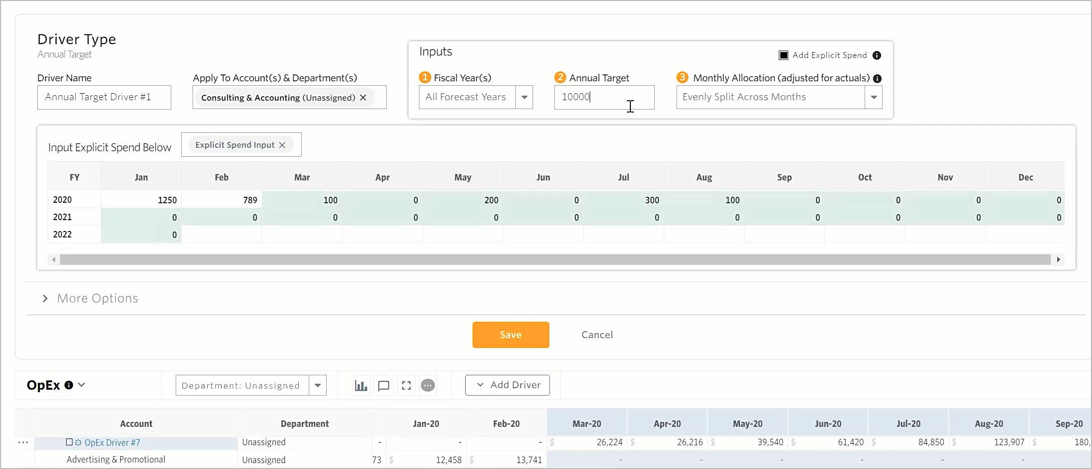The width and height of the screenshot is (1092, 469).
Task: Open the Department: Unassigned dropdown
Action: click(318, 385)
